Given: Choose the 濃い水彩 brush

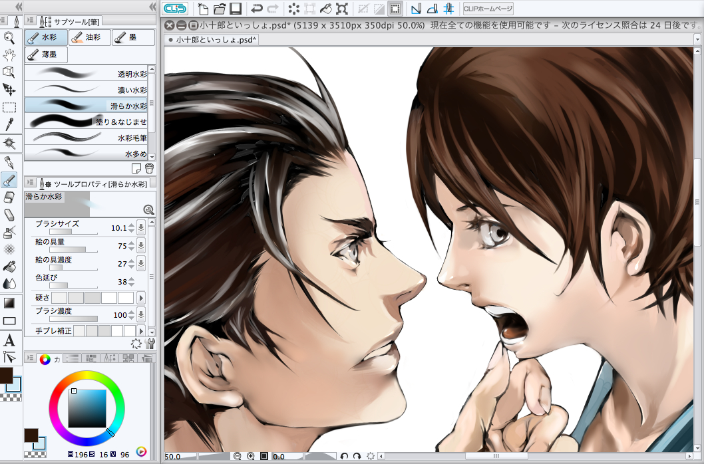Looking at the screenshot, I should click(86, 89).
